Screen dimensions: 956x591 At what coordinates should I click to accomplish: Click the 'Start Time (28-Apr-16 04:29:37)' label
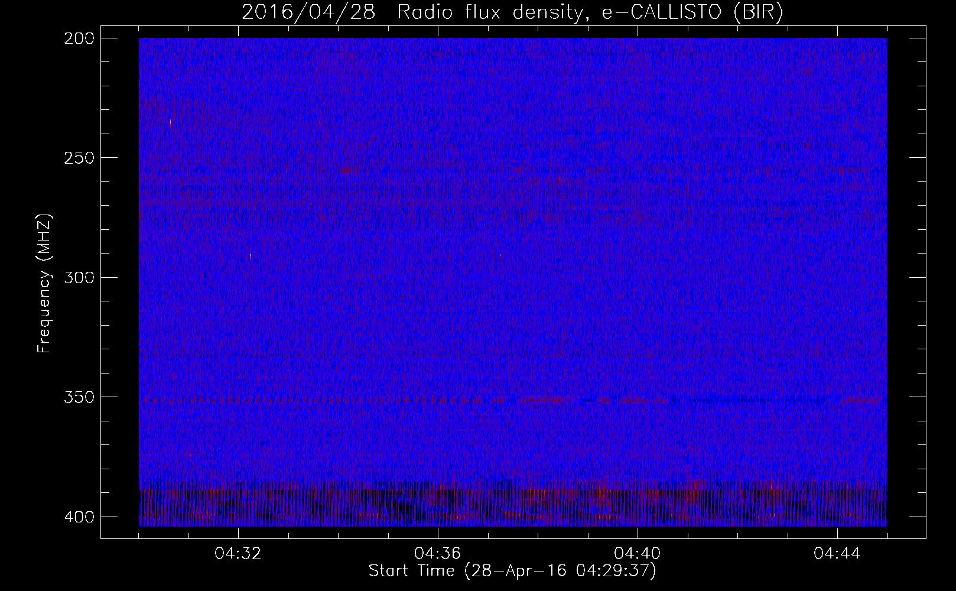pyautogui.click(x=512, y=571)
